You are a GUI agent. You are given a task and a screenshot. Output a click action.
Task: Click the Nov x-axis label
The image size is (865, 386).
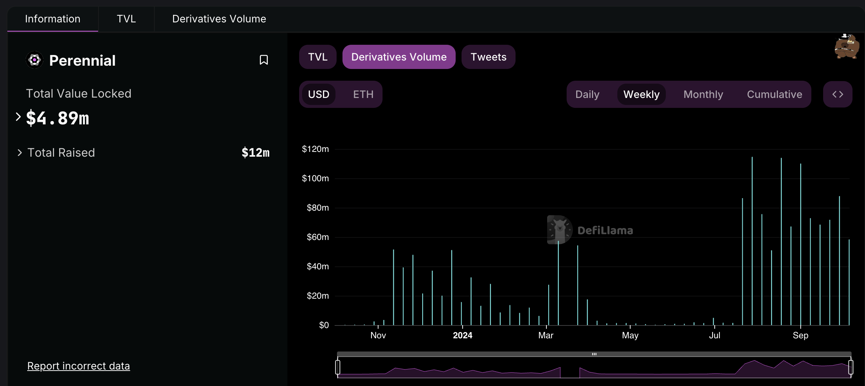click(378, 335)
